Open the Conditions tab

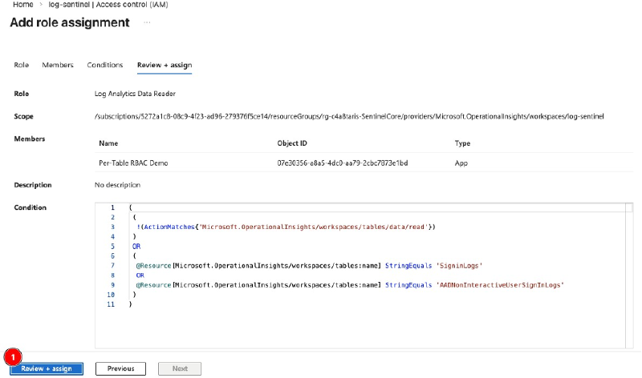click(x=105, y=65)
